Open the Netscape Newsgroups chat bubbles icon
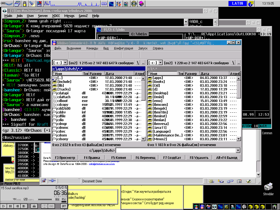Image resolution: width=280 pixels, height=210 pixels. pos(230,181)
